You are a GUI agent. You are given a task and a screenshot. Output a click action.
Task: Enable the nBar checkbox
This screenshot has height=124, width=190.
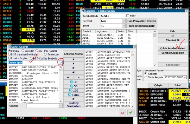(128, 16)
